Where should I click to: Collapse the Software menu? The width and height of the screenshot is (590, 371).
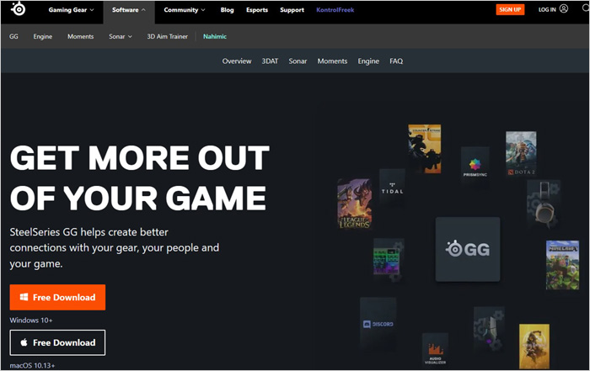(x=129, y=10)
